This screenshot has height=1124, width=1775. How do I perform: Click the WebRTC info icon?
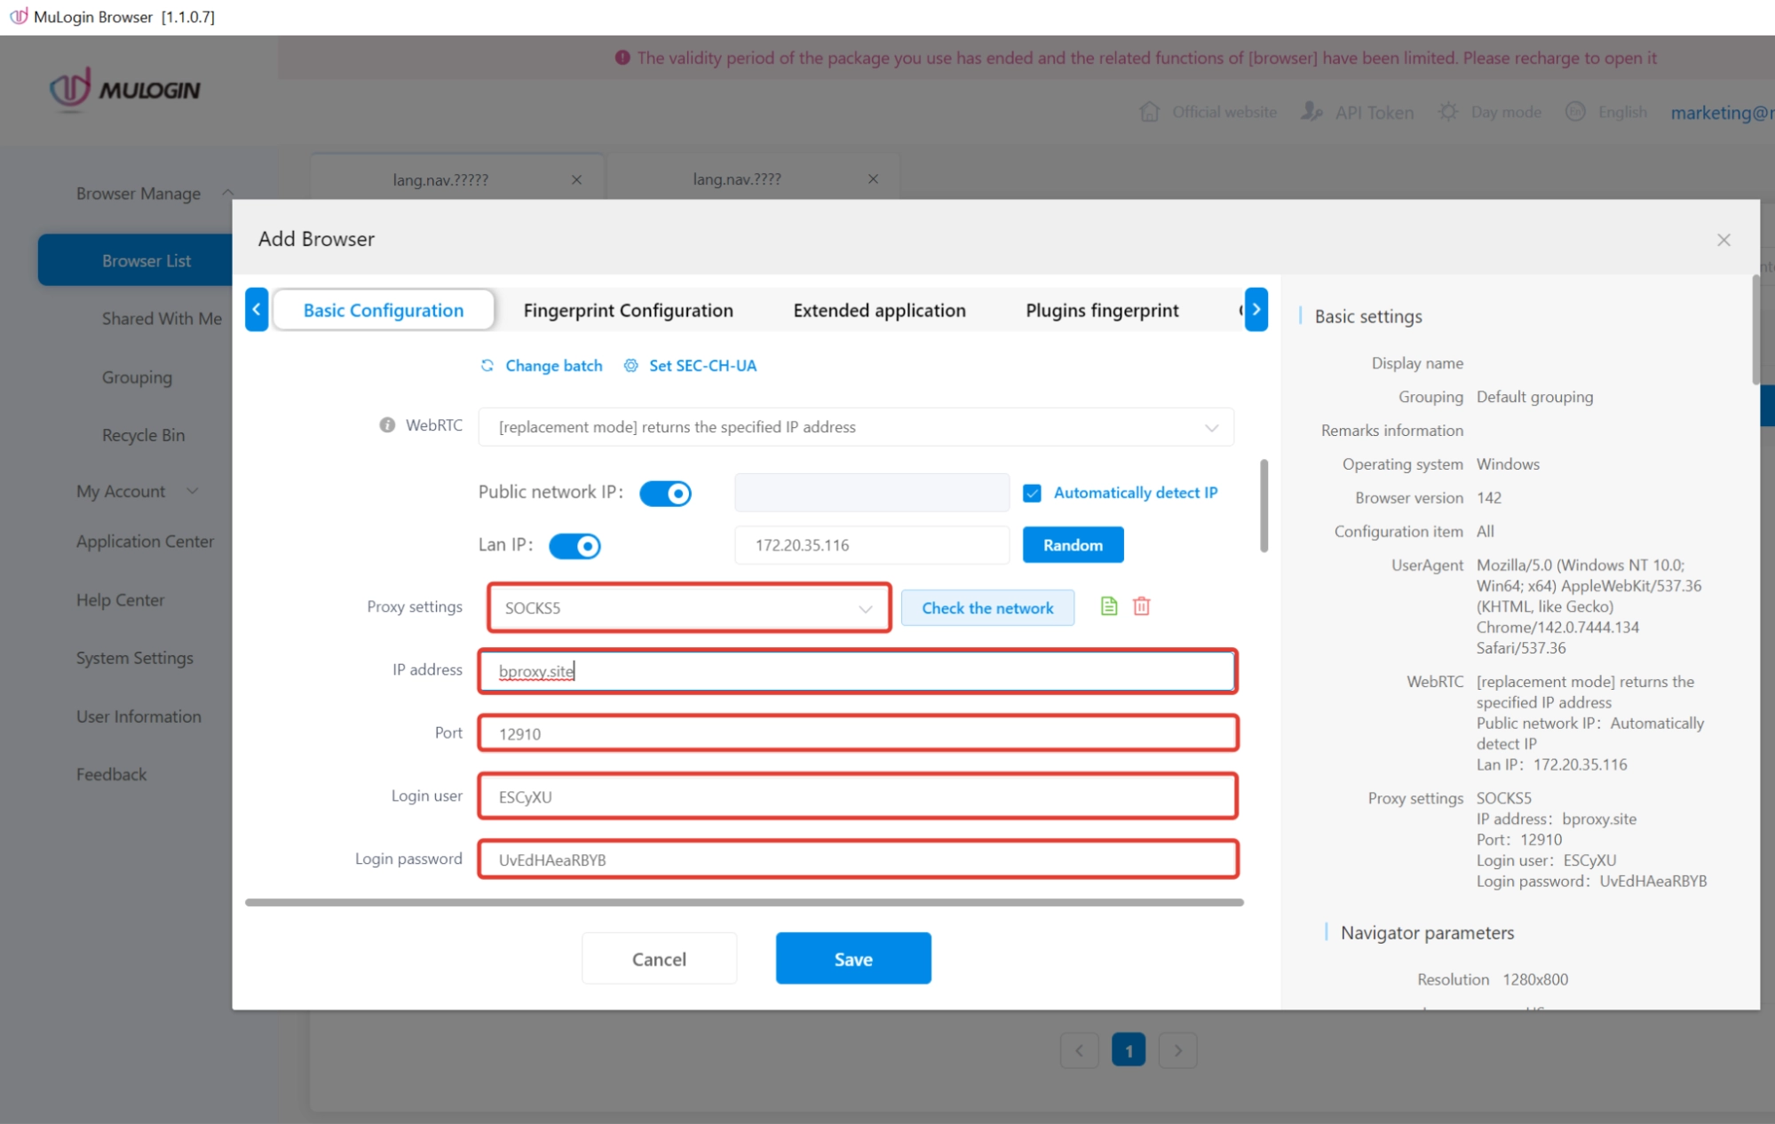pyautogui.click(x=386, y=424)
